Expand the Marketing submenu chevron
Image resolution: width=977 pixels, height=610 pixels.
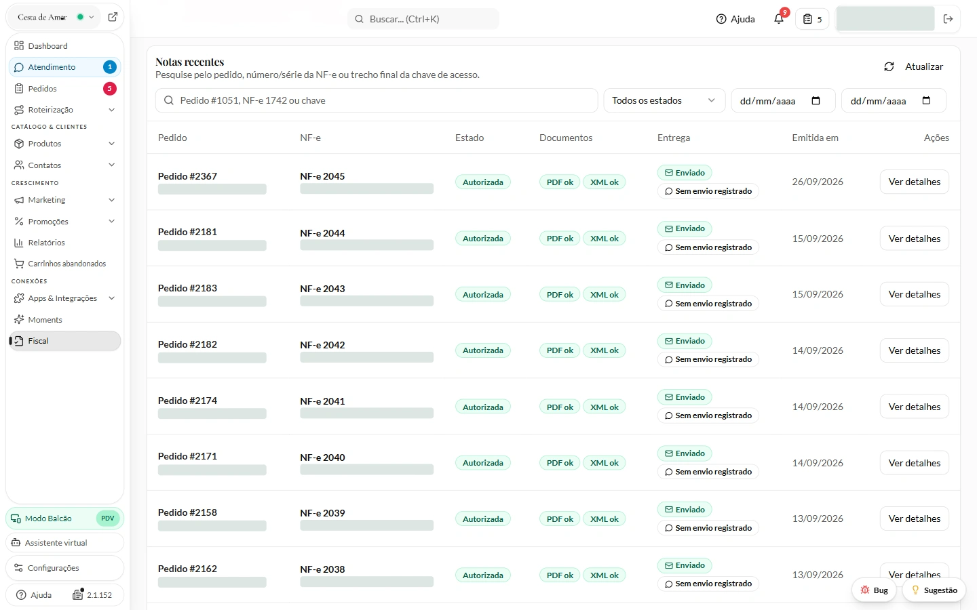click(x=111, y=200)
